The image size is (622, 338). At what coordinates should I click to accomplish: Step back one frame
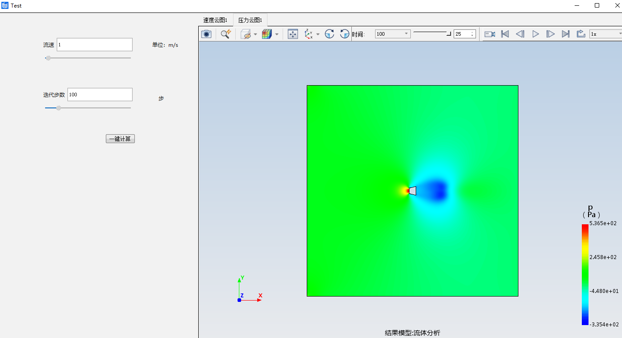(520, 34)
